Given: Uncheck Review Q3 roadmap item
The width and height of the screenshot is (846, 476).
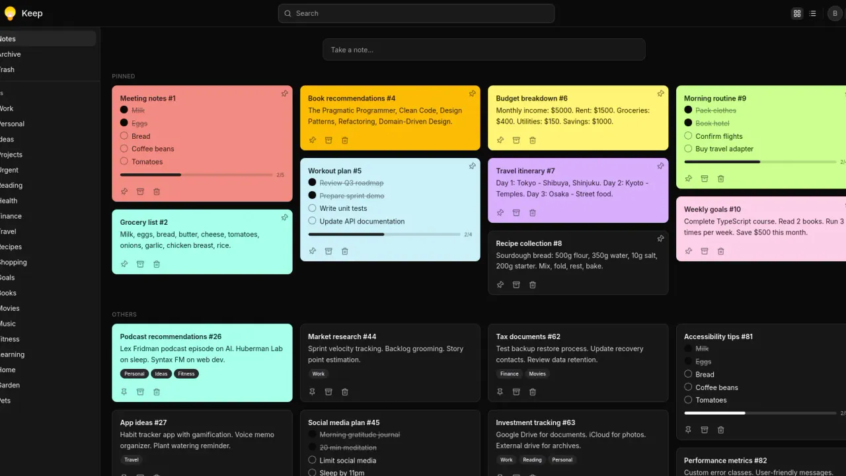Looking at the screenshot, I should point(312,183).
